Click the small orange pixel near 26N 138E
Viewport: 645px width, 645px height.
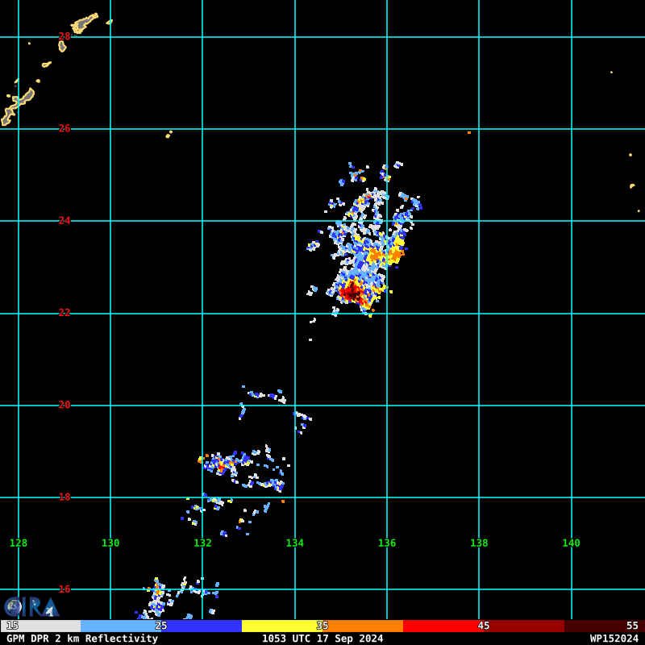(469, 132)
